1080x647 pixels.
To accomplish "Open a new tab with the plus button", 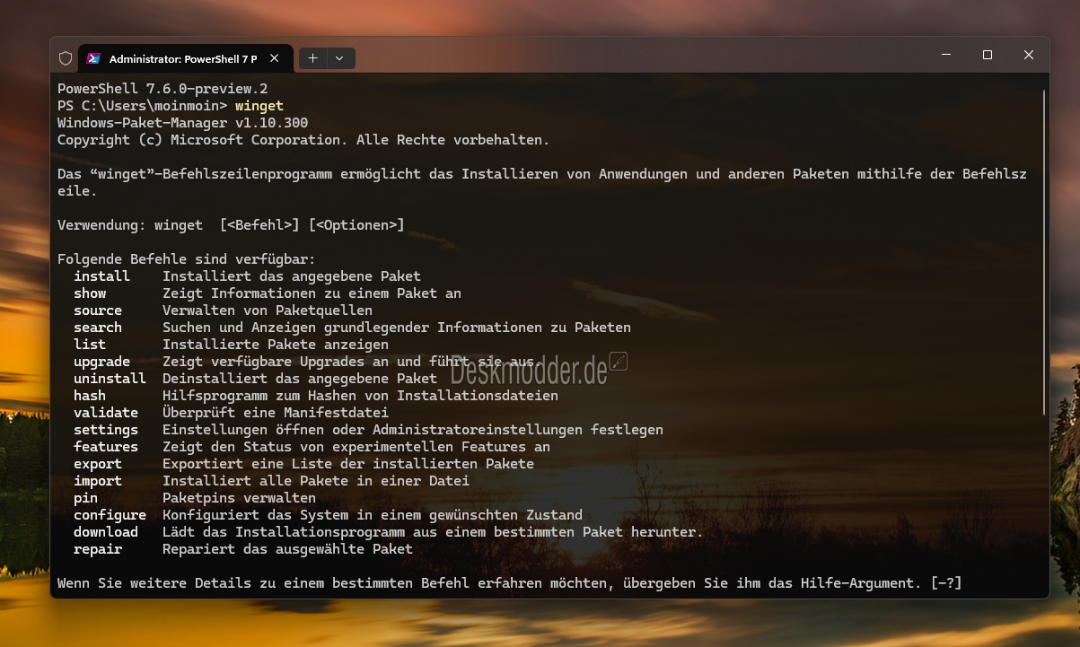I will (x=312, y=58).
